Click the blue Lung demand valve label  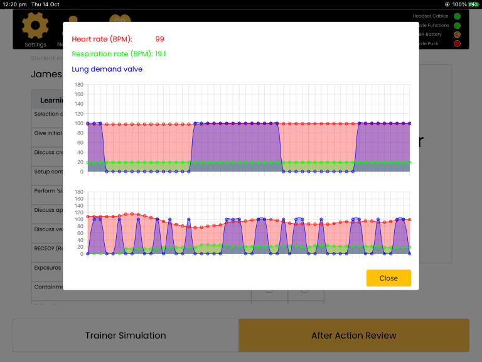pyautogui.click(x=107, y=69)
